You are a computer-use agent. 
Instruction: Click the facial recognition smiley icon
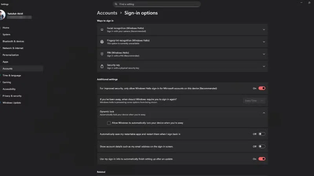click(x=102, y=30)
